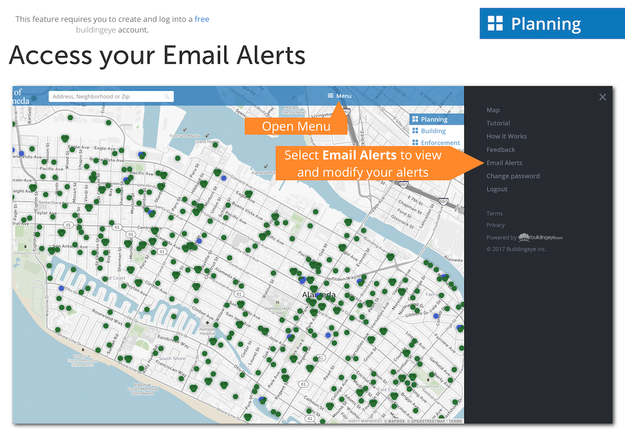Screen dimensions: 625x447
Task: Select the Building layer tab on the map
Action: click(433, 131)
